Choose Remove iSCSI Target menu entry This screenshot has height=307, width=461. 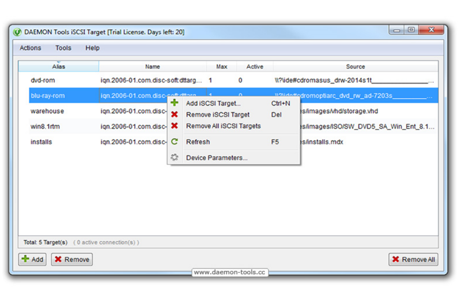click(234, 115)
